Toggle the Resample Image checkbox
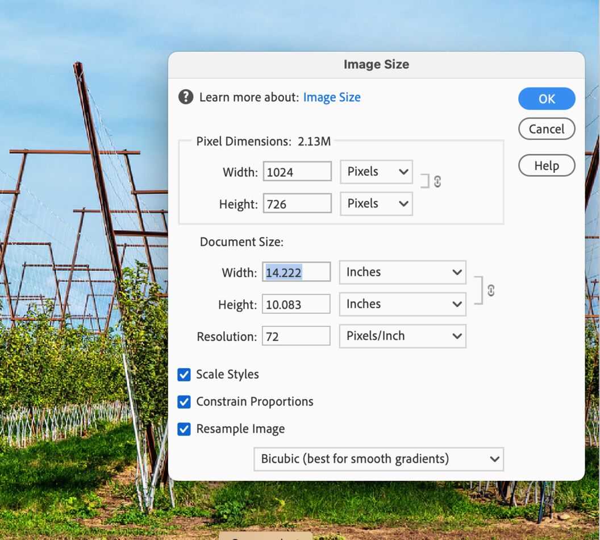The width and height of the screenshot is (600, 540). pos(184,429)
